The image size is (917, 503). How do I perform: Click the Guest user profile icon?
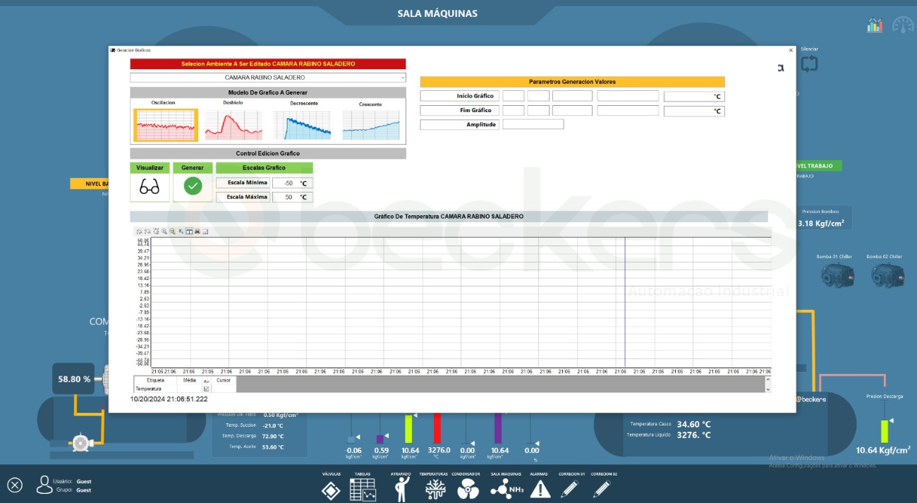(44, 485)
